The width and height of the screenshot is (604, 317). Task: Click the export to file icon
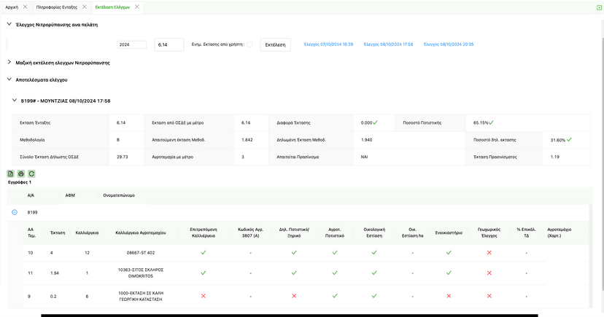tap(10, 174)
